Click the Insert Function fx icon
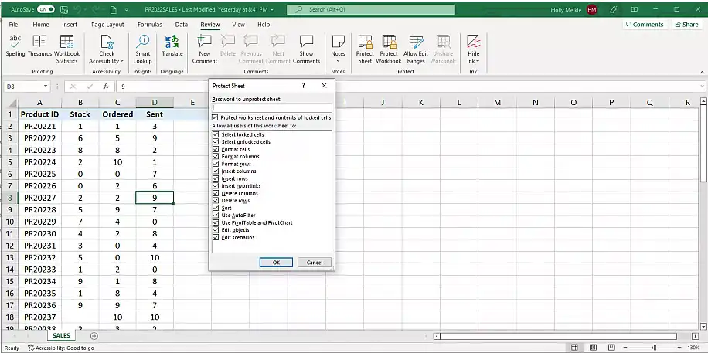 (106, 87)
